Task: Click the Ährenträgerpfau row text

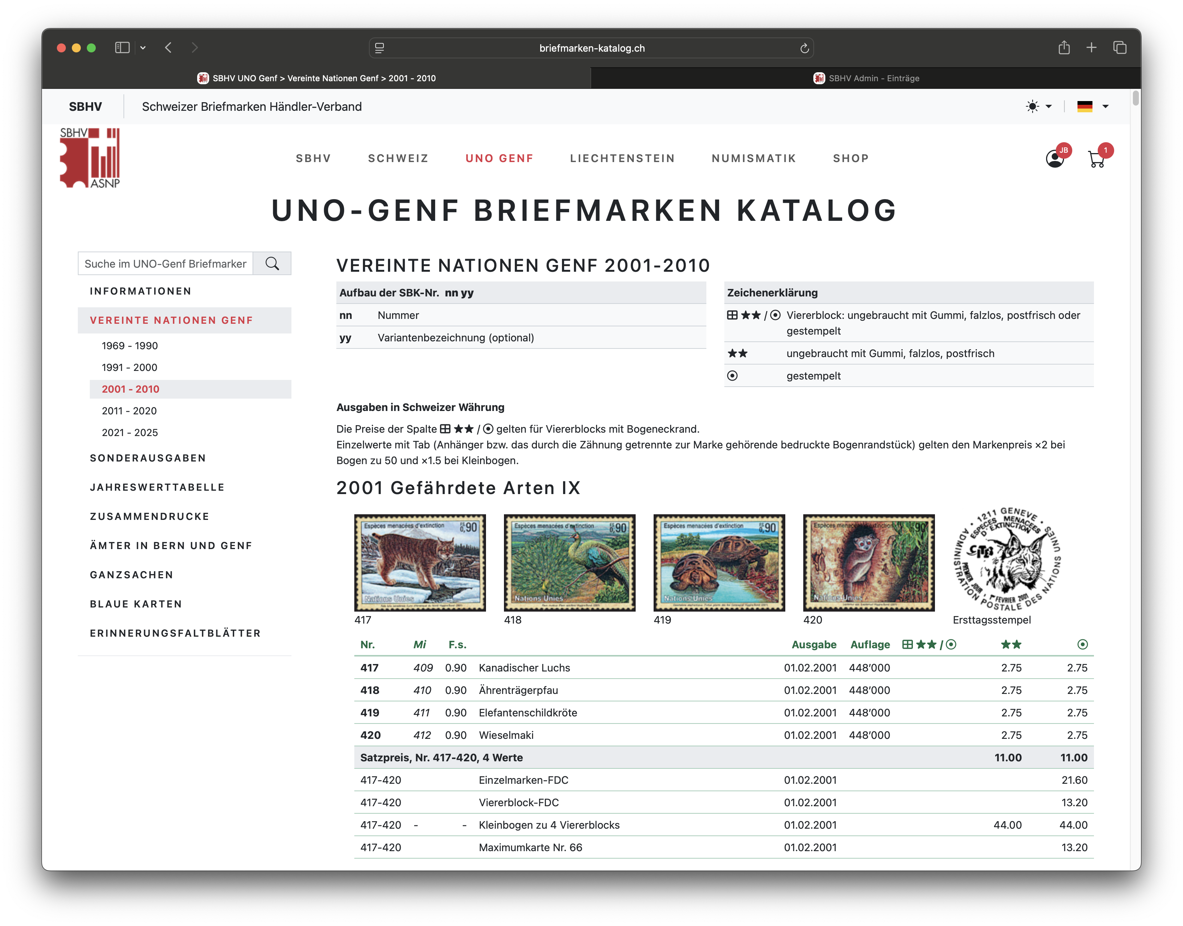Action: point(518,690)
